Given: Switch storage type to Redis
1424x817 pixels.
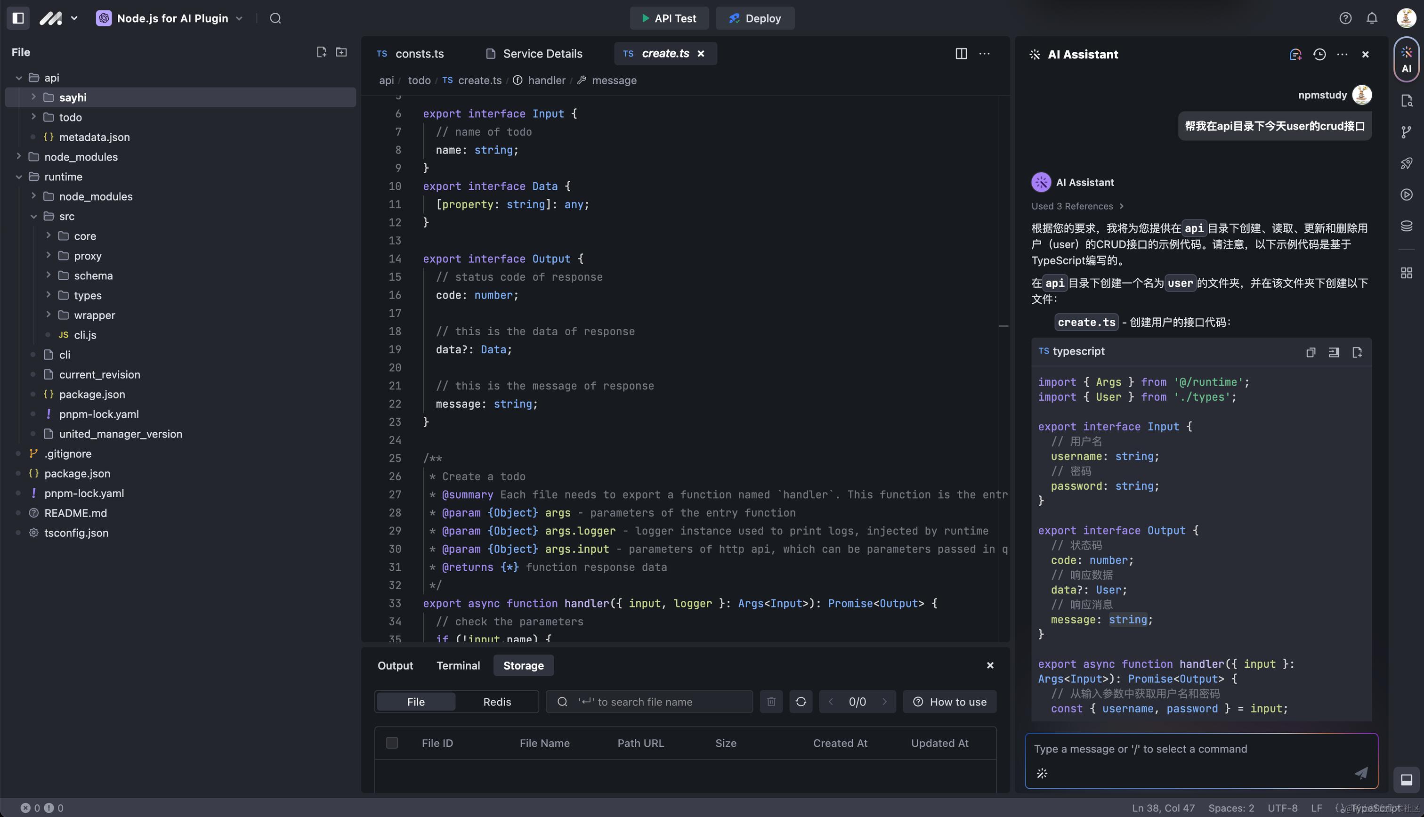Looking at the screenshot, I should tap(496, 702).
